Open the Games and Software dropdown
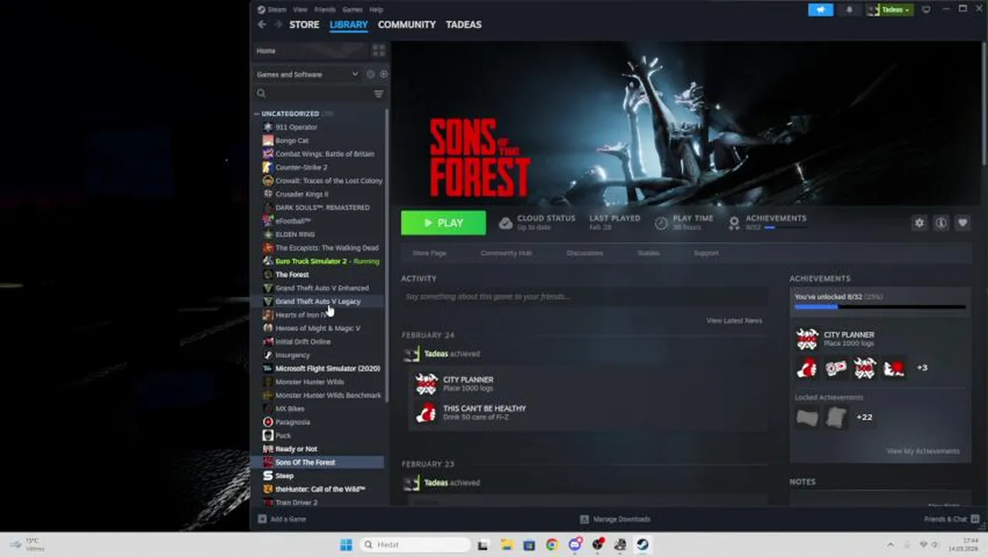 pyautogui.click(x=307, y=74)
